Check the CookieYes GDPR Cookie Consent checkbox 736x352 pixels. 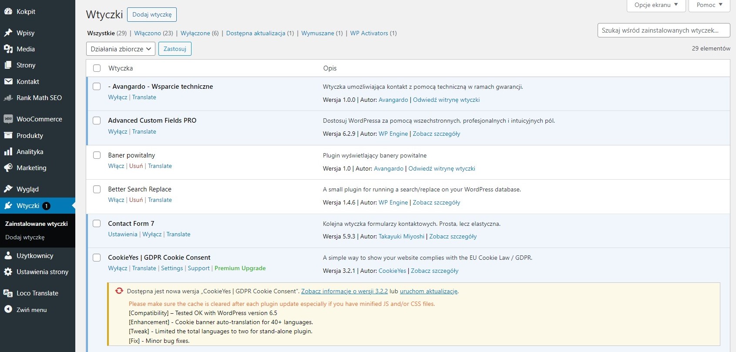[97, 258]
